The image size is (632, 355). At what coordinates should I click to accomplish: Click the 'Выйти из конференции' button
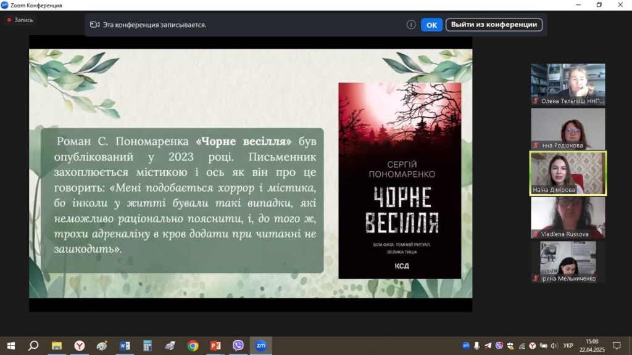point(494,25)
